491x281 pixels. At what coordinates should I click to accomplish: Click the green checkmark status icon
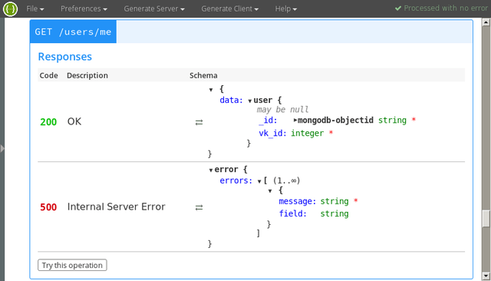tap(398, 8)
